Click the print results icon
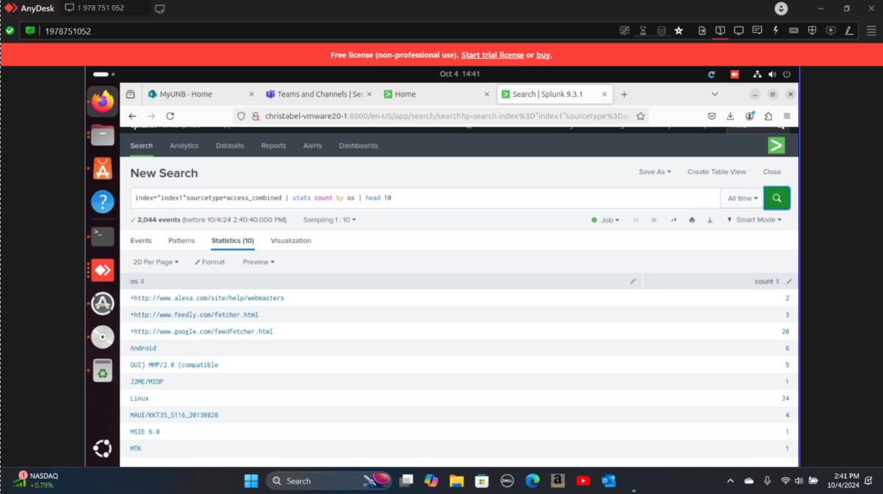The height and width of the screenshot is (494, 883). tap(691, 220)
